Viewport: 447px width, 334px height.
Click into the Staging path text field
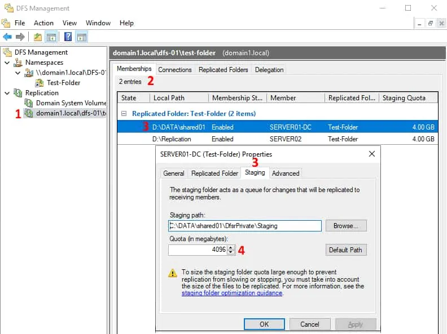[244, 226]
